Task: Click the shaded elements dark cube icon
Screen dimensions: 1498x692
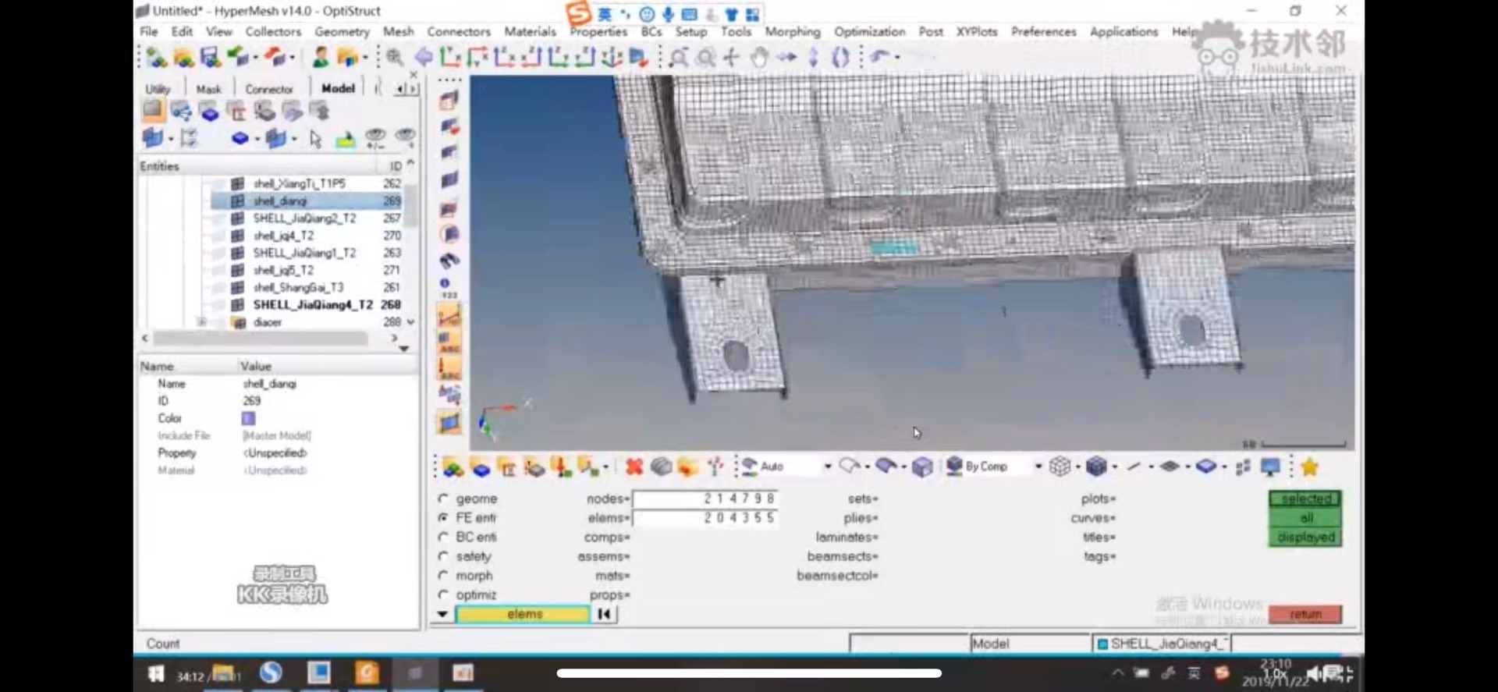Action: pos(1096,467)
